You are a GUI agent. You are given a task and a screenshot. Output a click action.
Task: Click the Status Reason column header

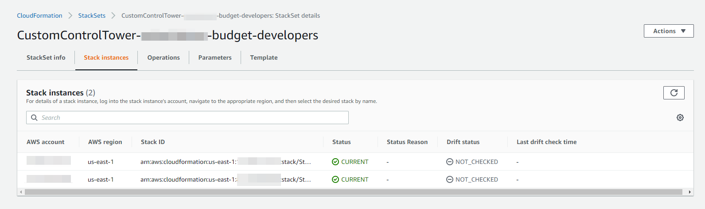407,142
